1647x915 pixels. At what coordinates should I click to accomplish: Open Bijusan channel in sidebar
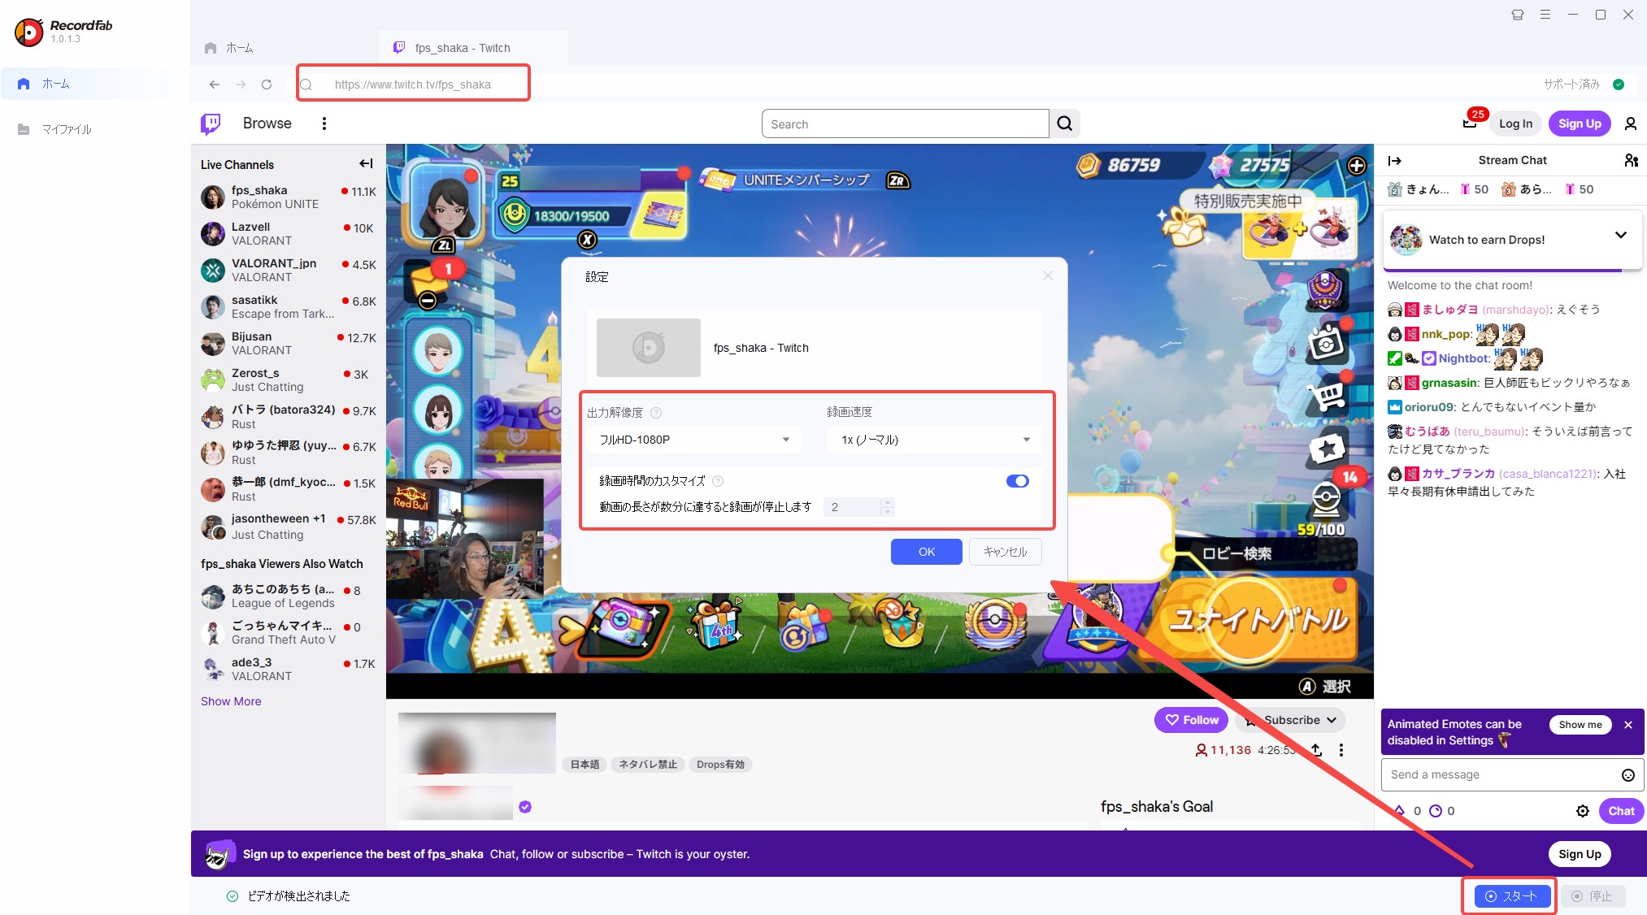(289, 344)
